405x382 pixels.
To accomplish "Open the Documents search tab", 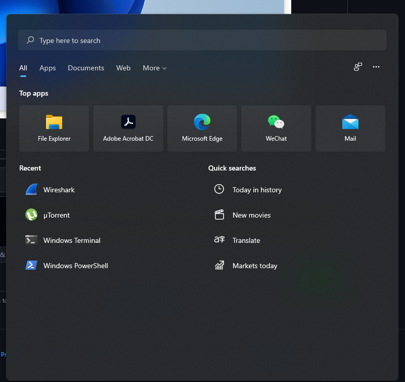I will [85, 68].
